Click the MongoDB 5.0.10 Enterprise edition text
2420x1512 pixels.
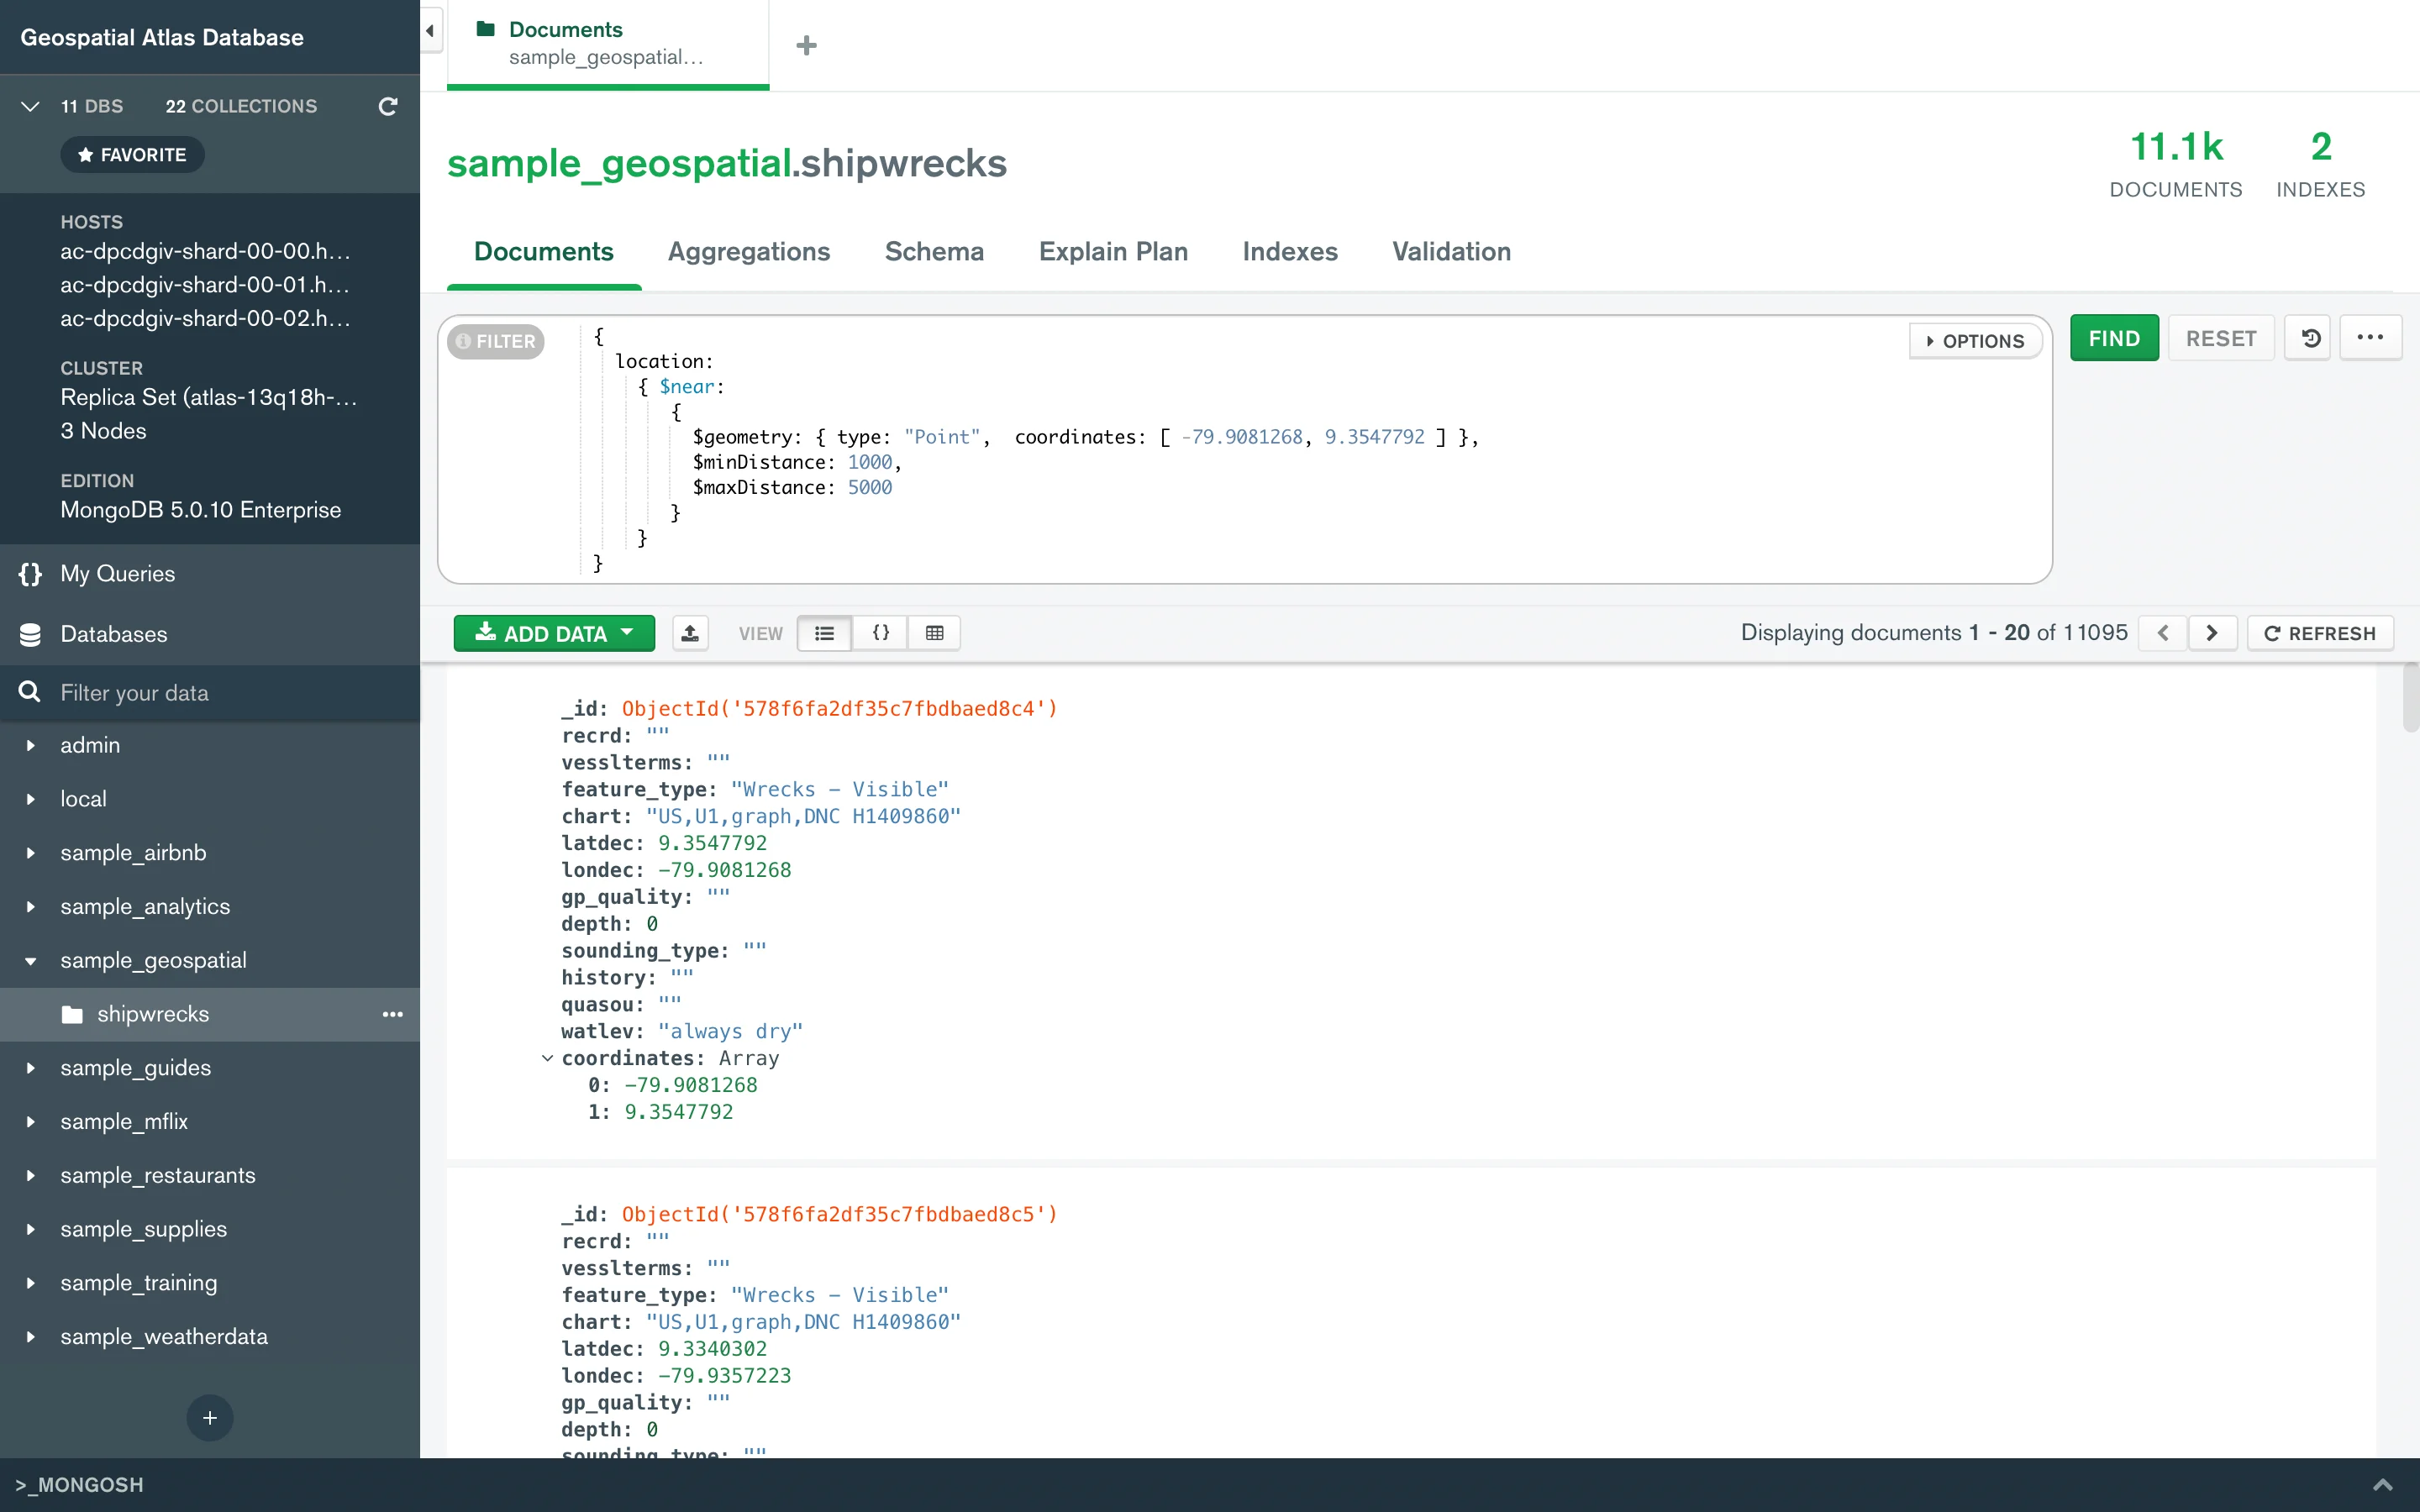pos(201,510)
